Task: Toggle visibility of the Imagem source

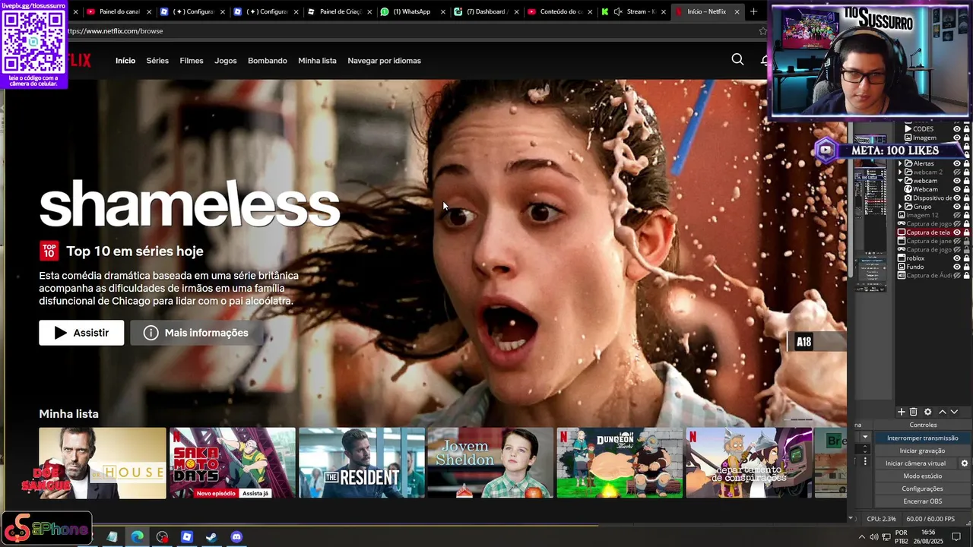Action: tap(957, 138)
